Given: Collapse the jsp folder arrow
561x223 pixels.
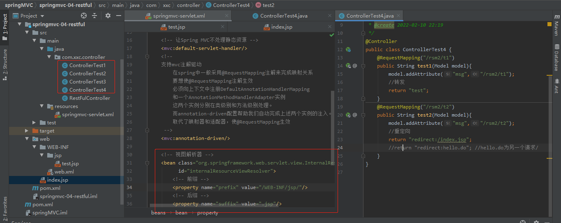Looking at the screenshot, I should click(41, 155).
